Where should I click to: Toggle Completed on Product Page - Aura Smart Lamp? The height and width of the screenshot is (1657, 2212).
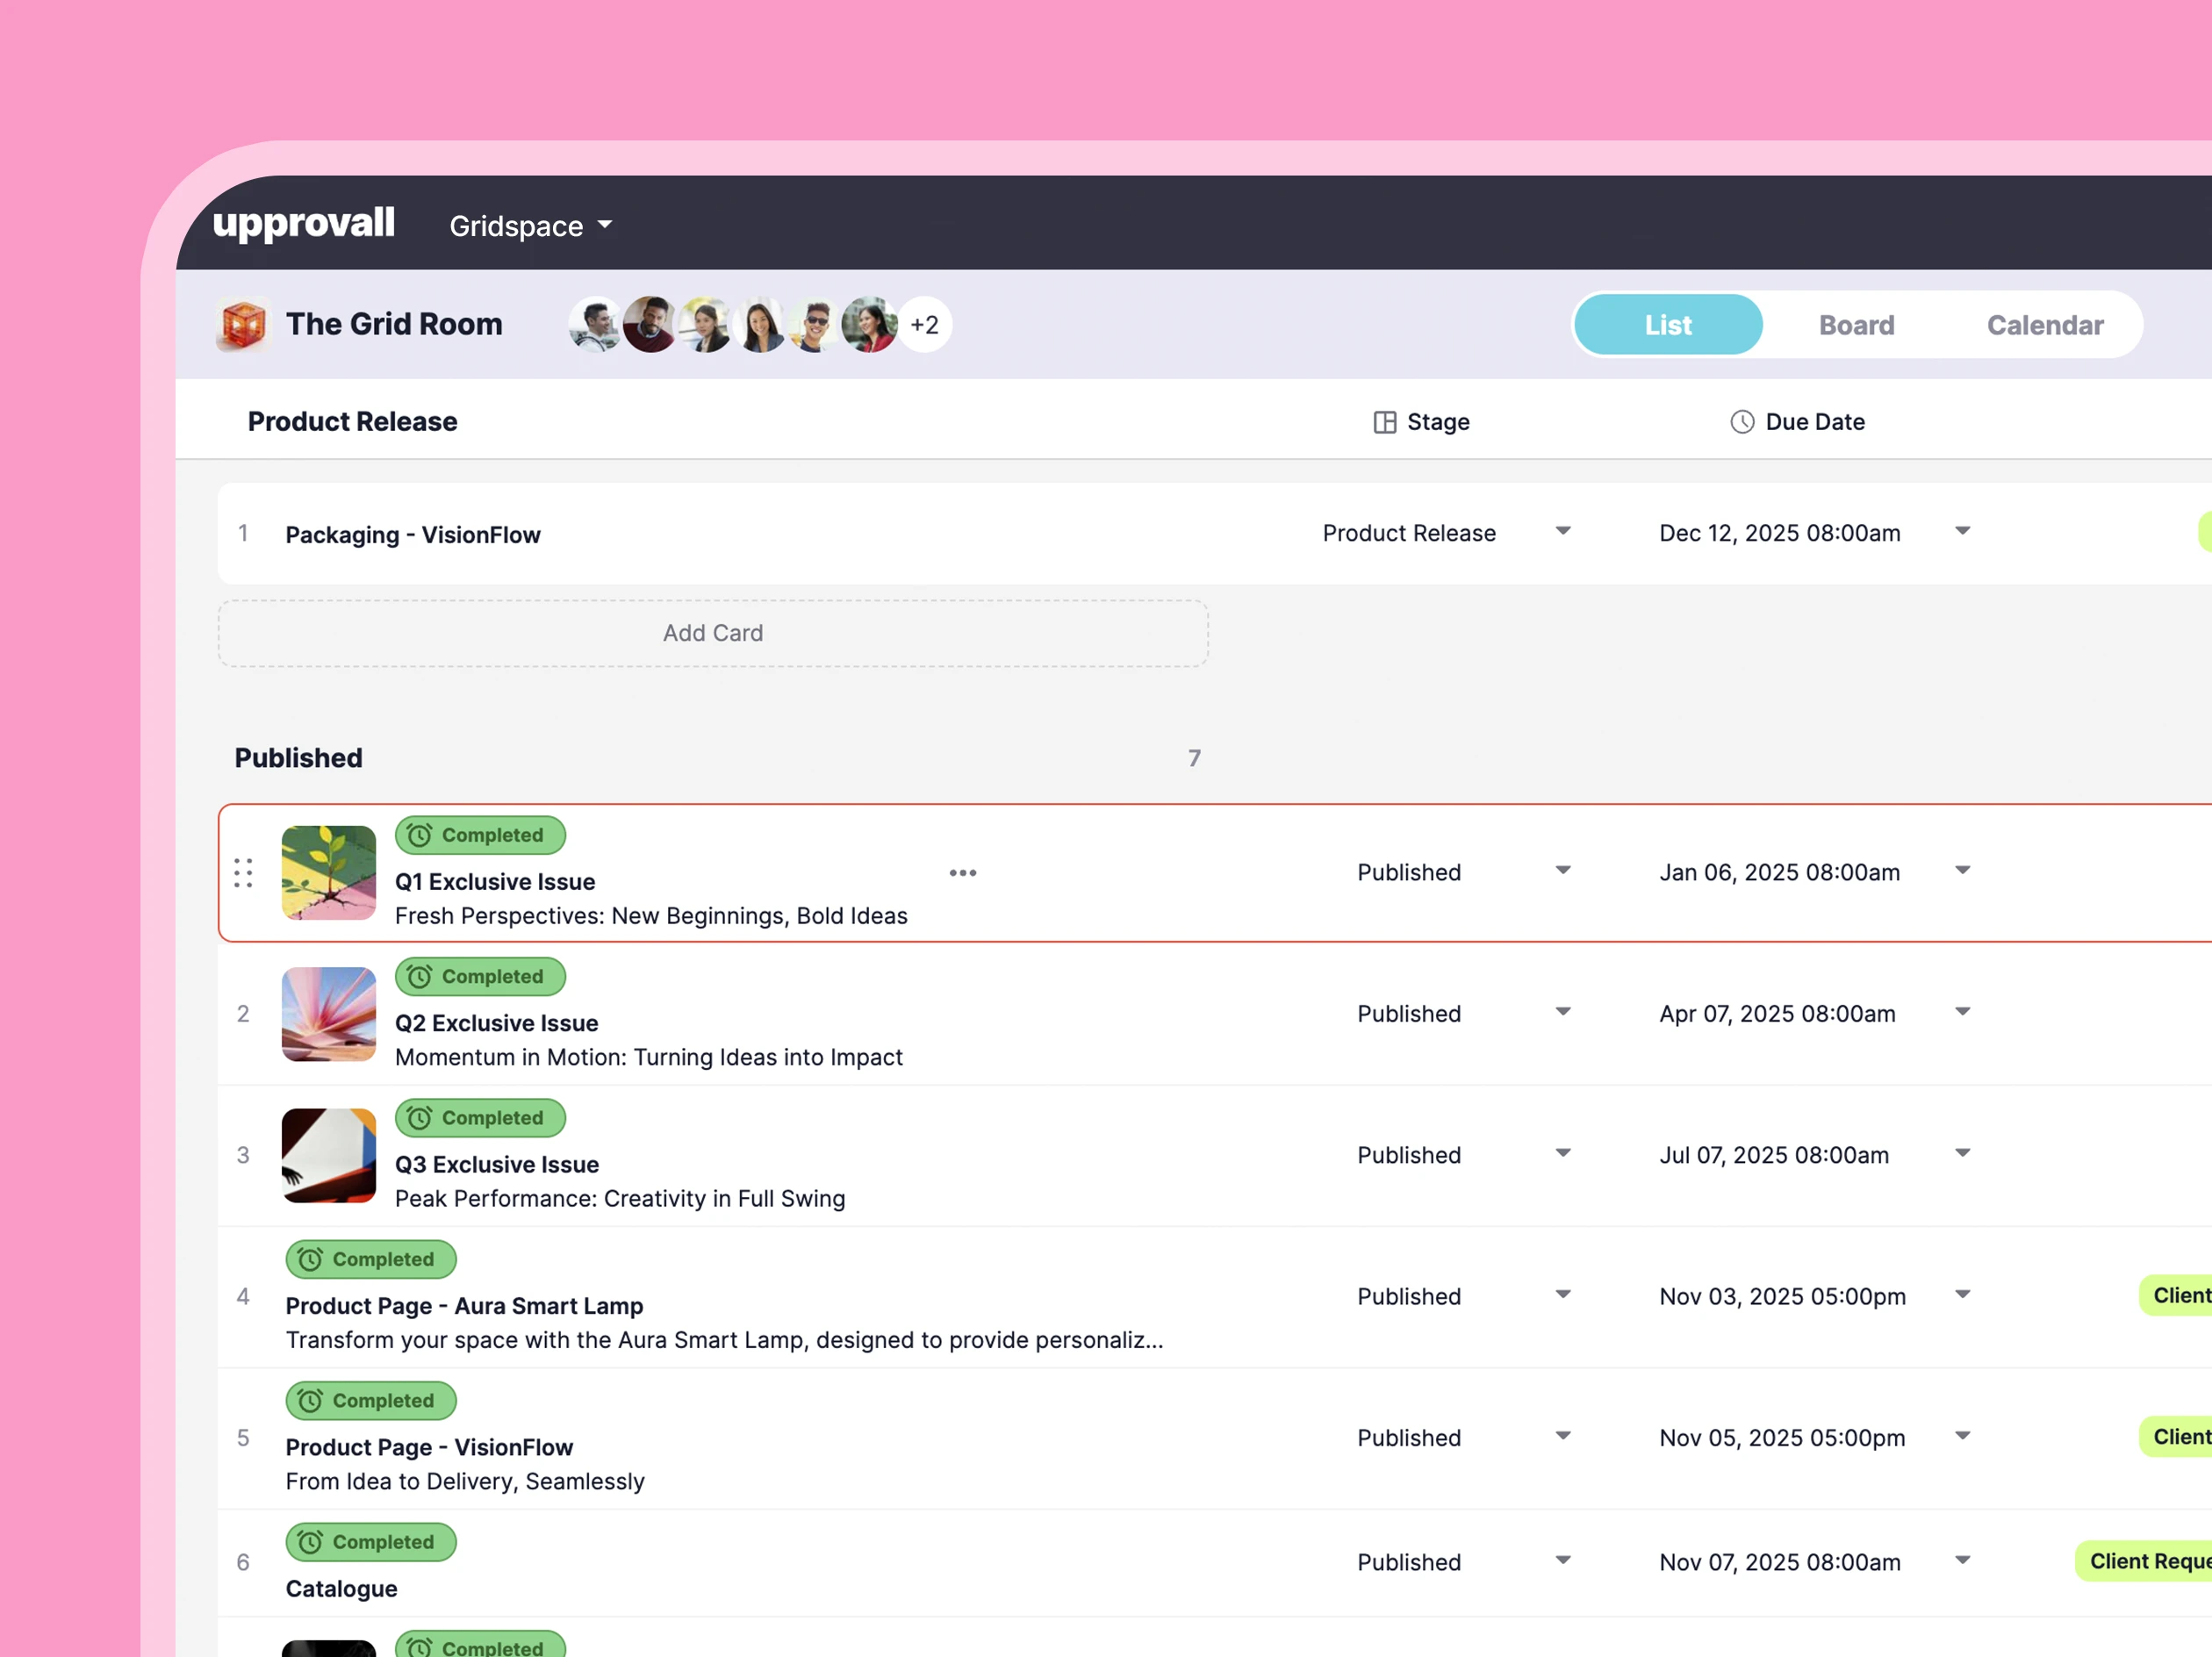point(371,1259)
